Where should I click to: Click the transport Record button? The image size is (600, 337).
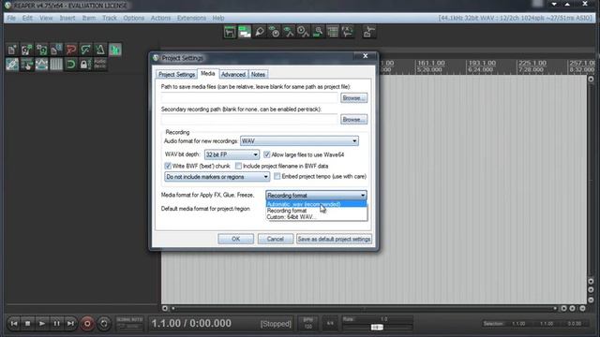click(x=87, y=324)
